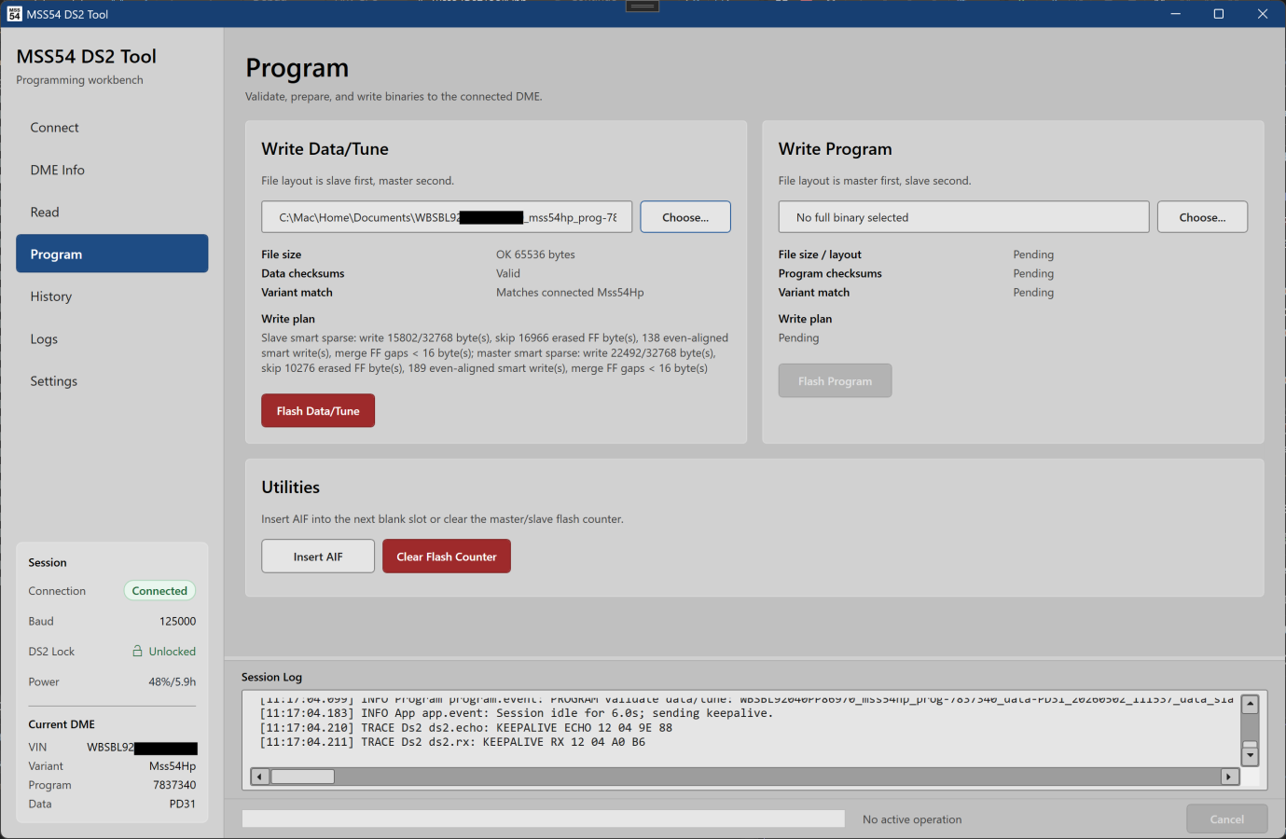Click the Utilities heading
The image size is (1286, 839).
(x=291, y=488)
